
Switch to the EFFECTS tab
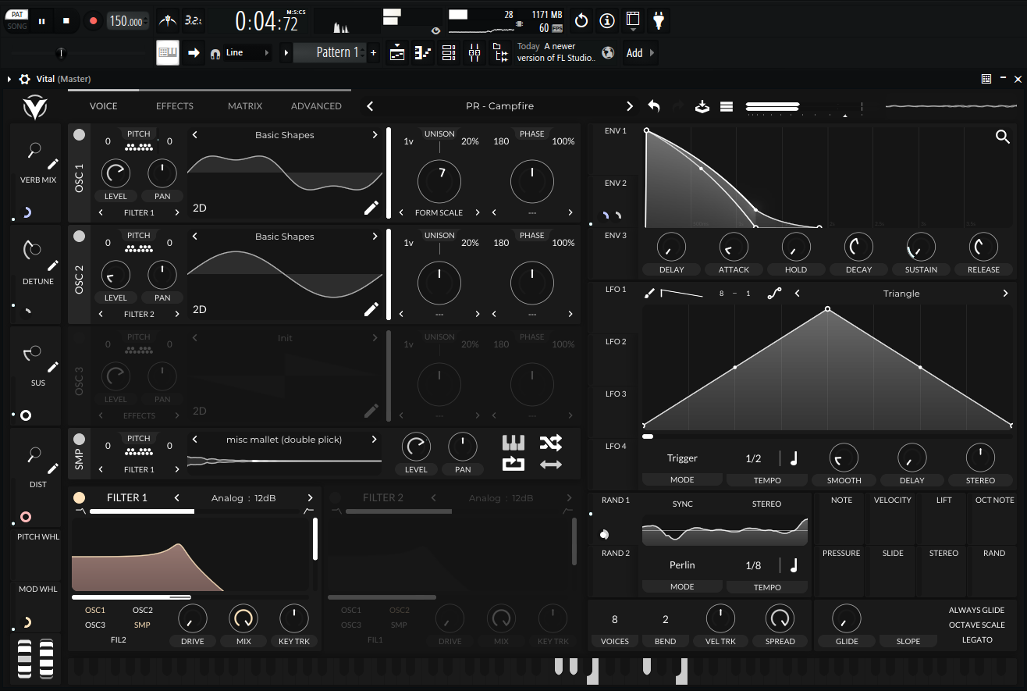click(x=175, y=106)
